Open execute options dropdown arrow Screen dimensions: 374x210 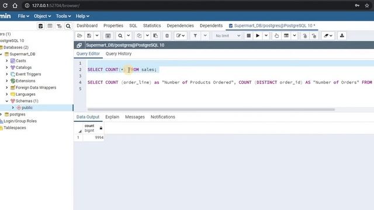tap(266, 36)
